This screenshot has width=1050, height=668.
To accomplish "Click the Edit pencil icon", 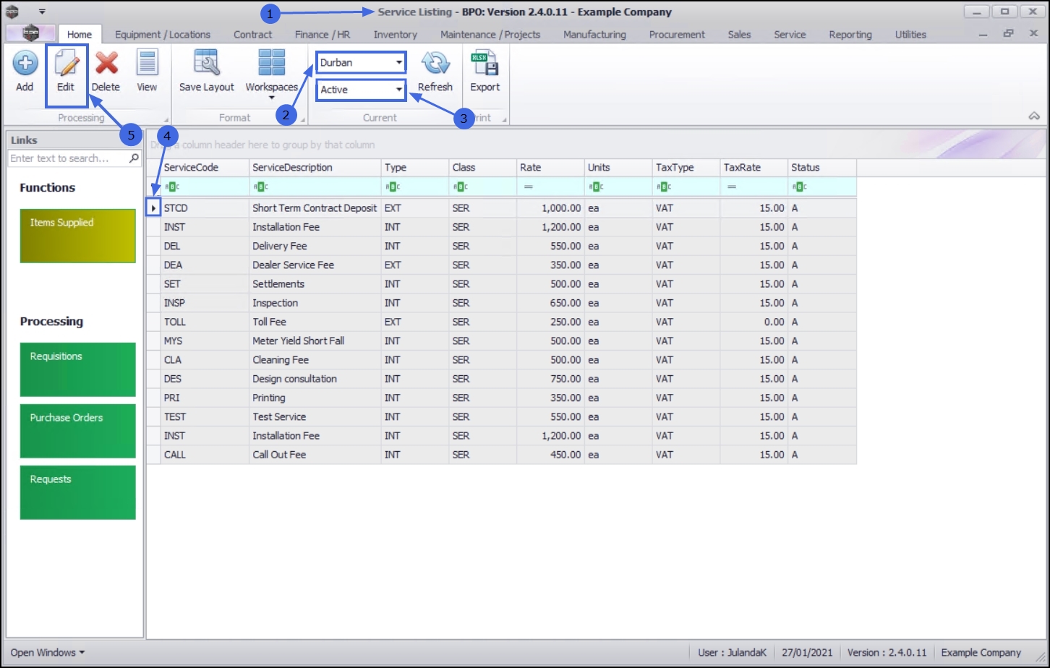I will click(66, 64).
